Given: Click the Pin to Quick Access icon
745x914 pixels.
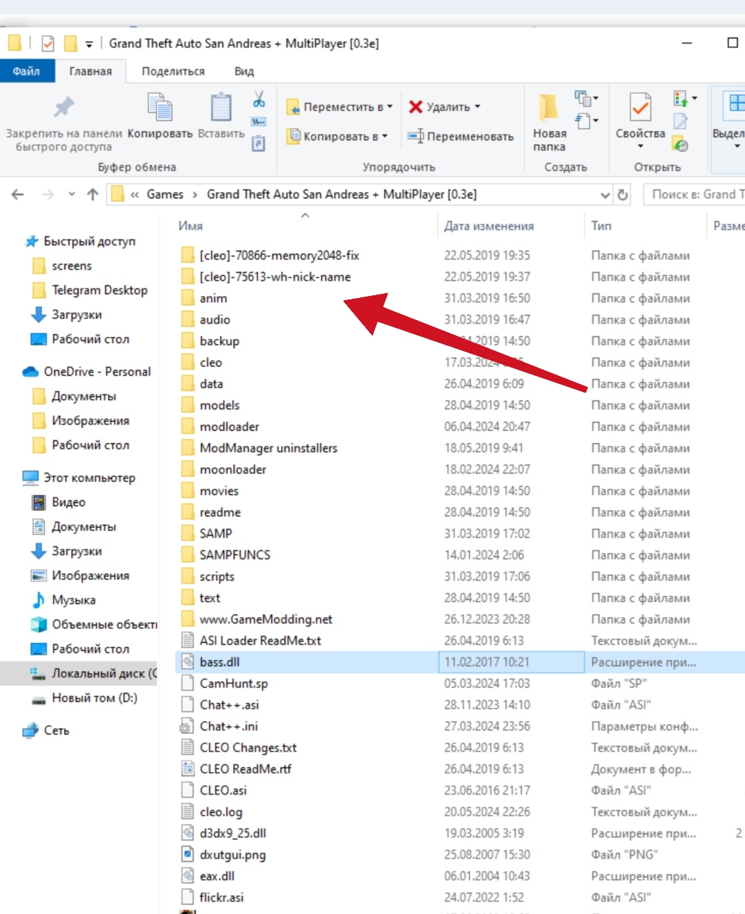Looking at the screenshot, I should pyautogui.click(x=63, y=108).
